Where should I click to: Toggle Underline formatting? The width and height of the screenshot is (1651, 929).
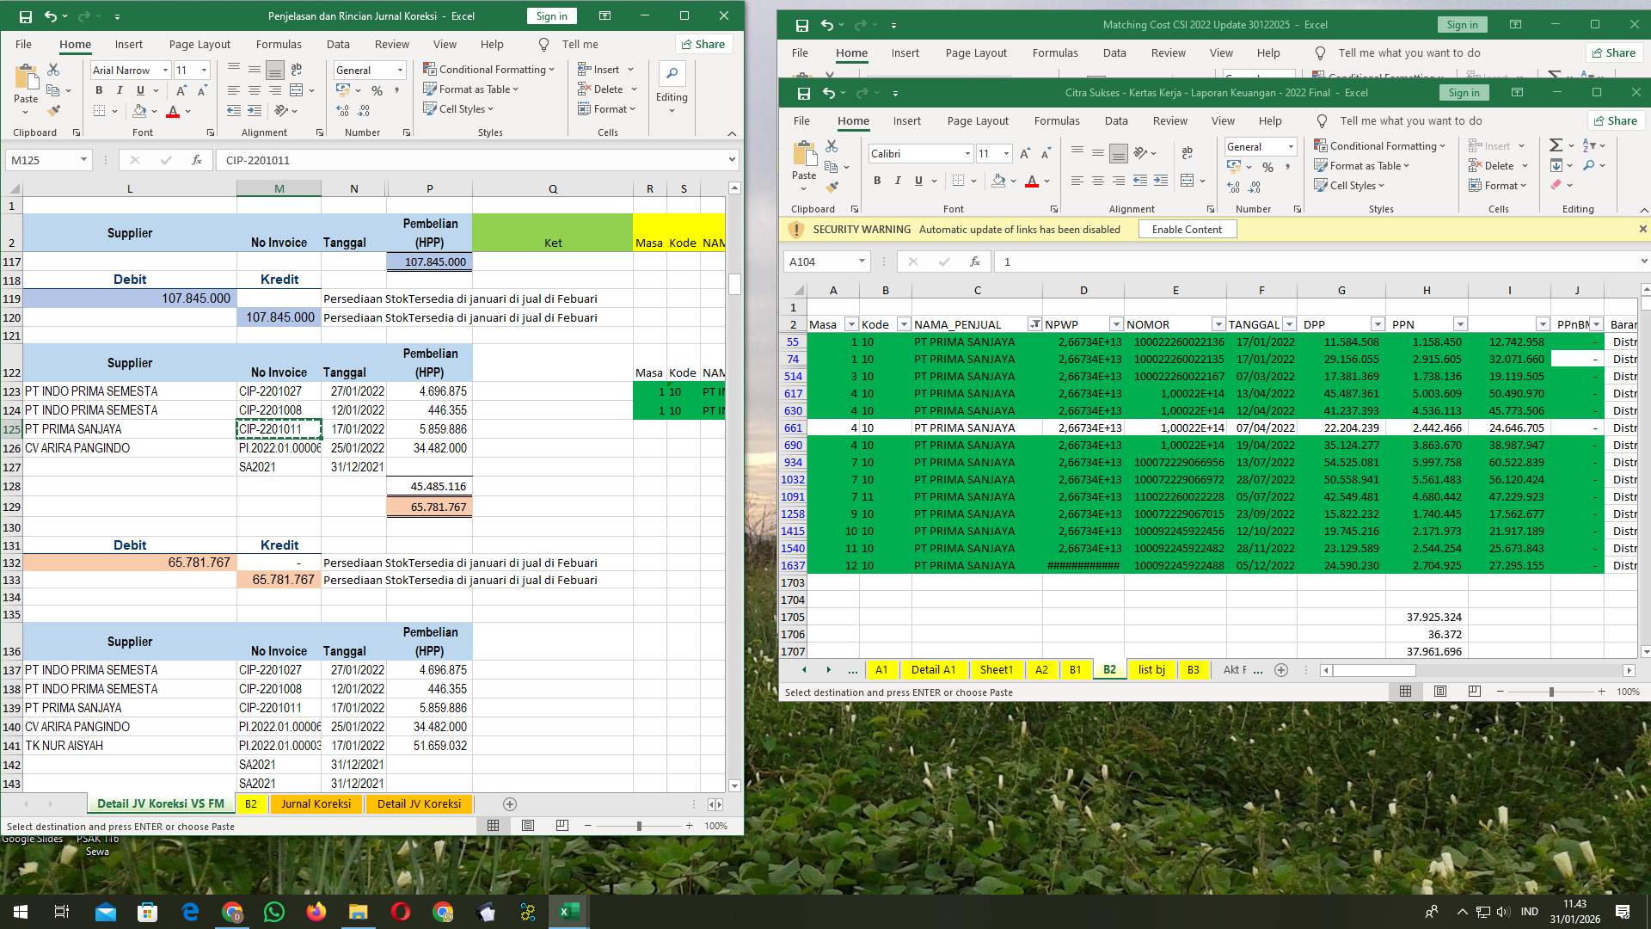pyautogui.click(x=917, y=181)
